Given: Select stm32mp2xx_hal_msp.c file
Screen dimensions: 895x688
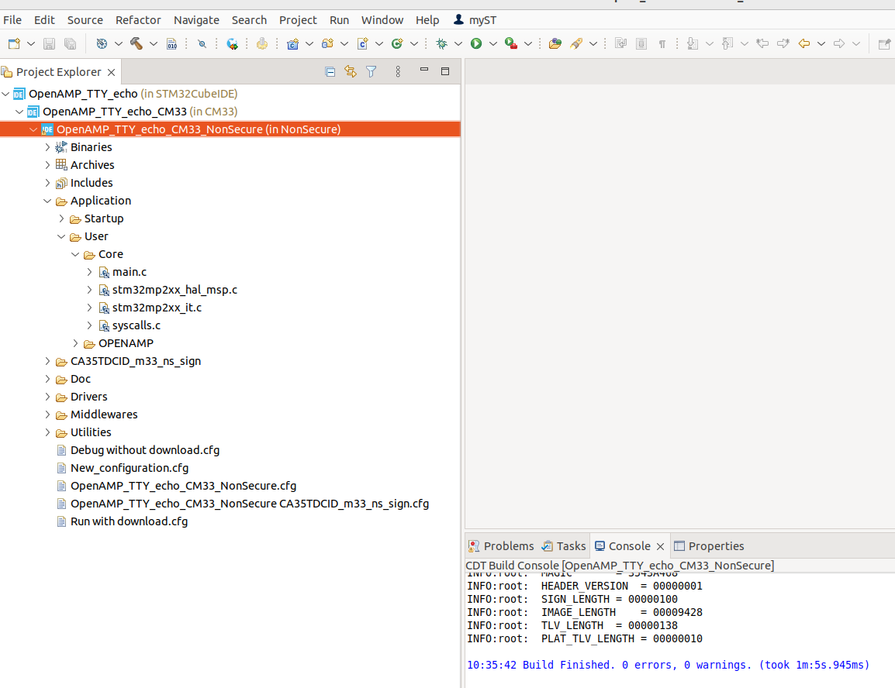Looking at the screenshot, I should tap(175, 290).
